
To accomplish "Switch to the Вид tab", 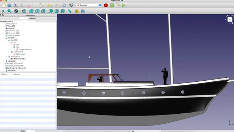I will tap(23, 131).
